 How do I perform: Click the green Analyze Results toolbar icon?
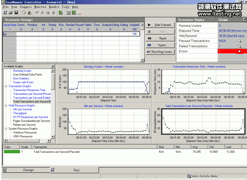[x=74, y=13]
